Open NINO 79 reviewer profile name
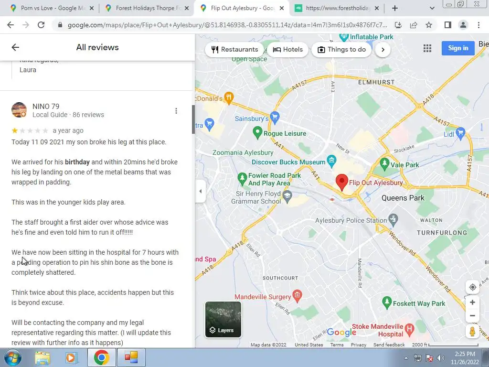The width and height of the screenshot is (489, 367). (x=46, y=107)
